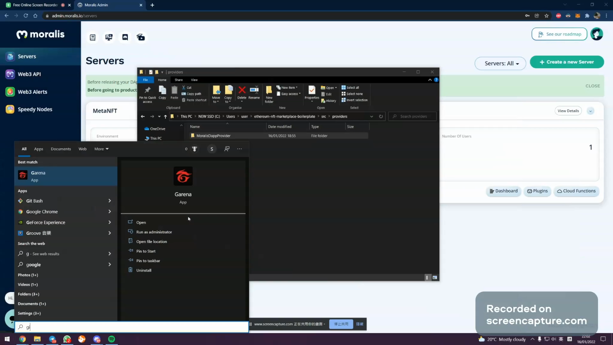Viewport: 613px width, 345px height.
Task: Open Explorer help question mark icon
Action: click(x=436, y=80)
